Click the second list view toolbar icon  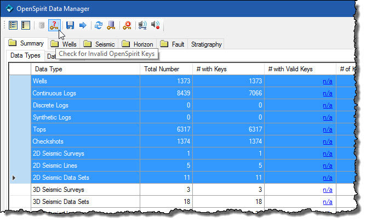[25, 25]
